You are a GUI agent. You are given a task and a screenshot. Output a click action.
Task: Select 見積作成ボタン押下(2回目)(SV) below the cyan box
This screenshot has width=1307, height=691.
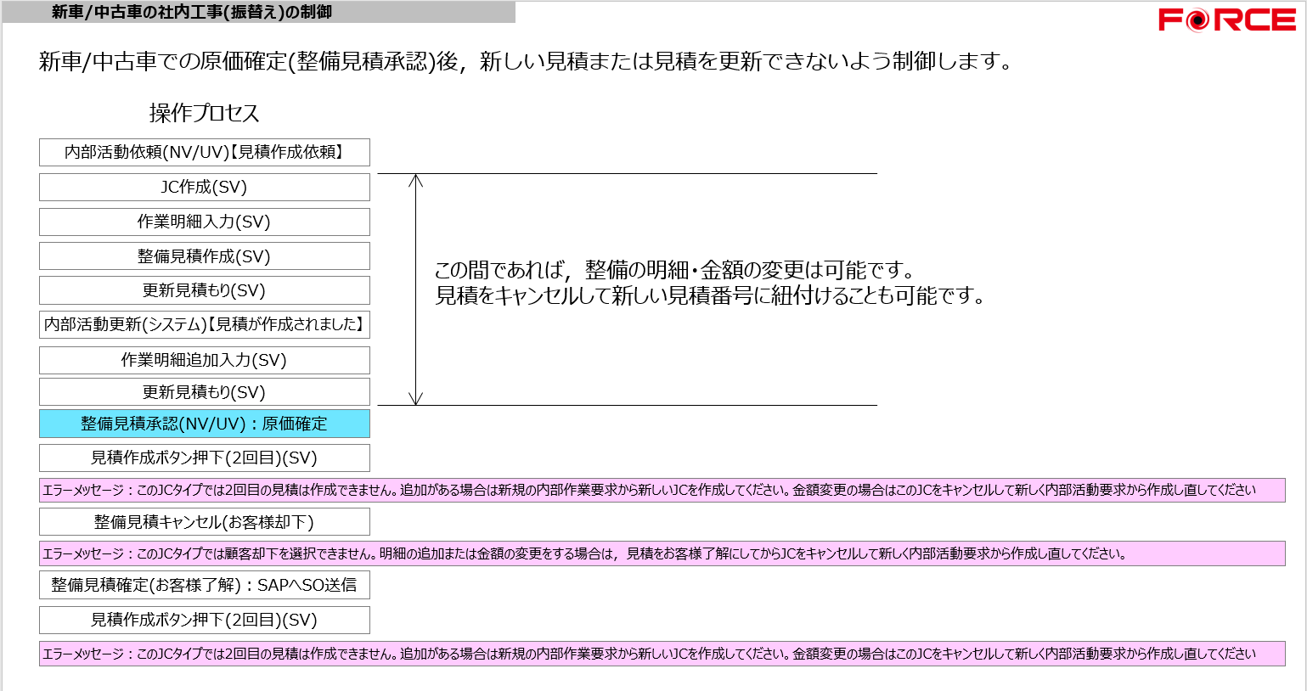click(204, 458)
